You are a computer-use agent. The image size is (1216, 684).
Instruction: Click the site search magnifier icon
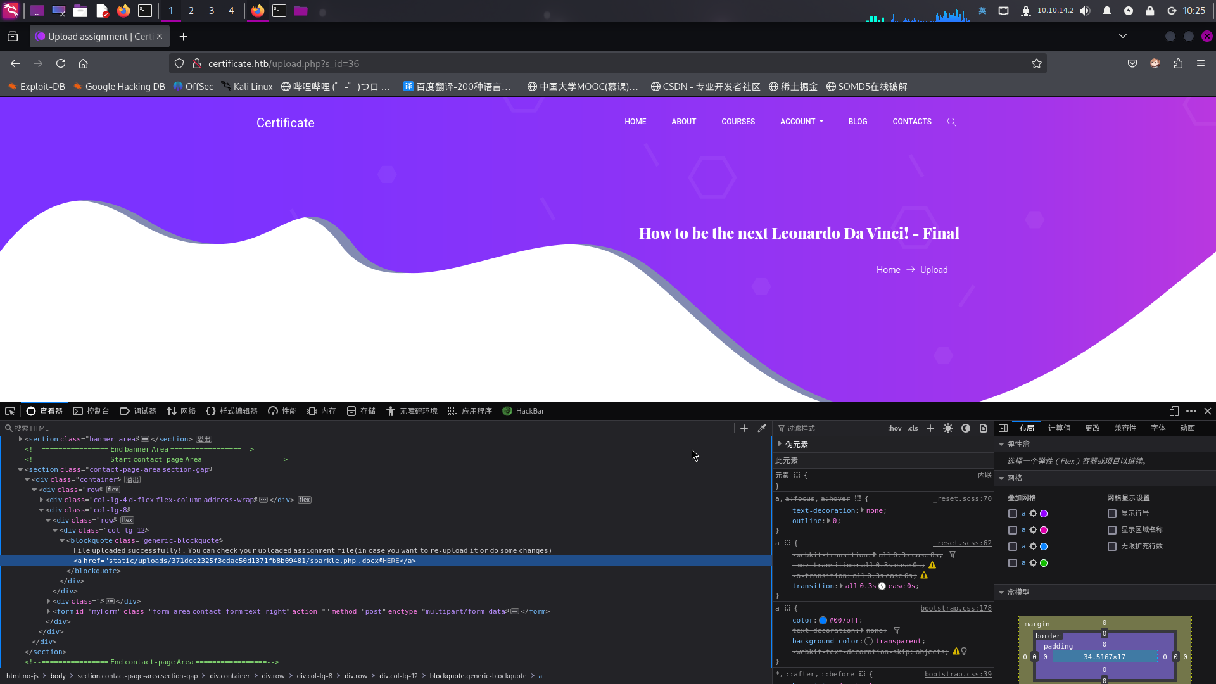951,122
